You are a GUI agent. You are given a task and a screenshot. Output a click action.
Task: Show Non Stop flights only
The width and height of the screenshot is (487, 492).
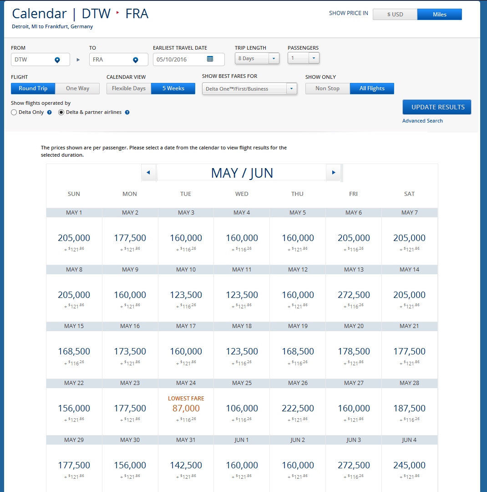point(327,88)
